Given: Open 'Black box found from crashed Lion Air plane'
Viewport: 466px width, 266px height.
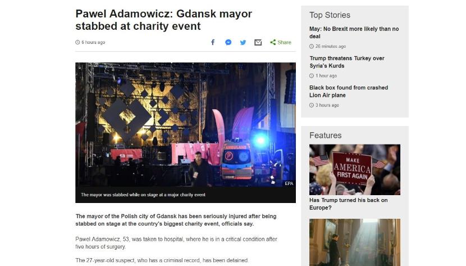Looking at the screenshot, I should [x=349, y=91].
